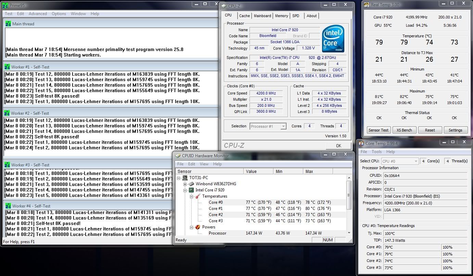Click the Worker #4 Self-Test window icon
The image size is (473, 276).
8,206
